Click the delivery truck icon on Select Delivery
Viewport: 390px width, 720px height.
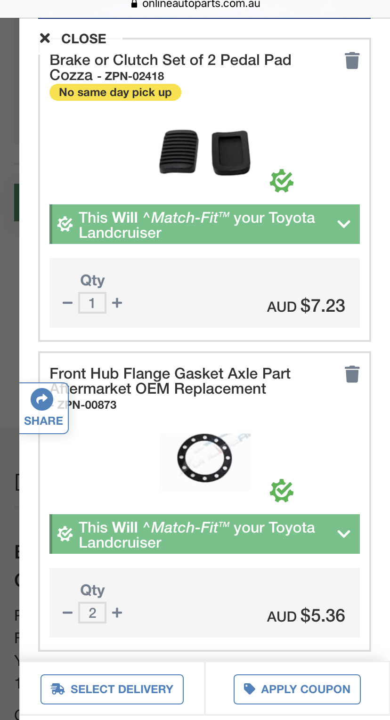coord(57,689)
